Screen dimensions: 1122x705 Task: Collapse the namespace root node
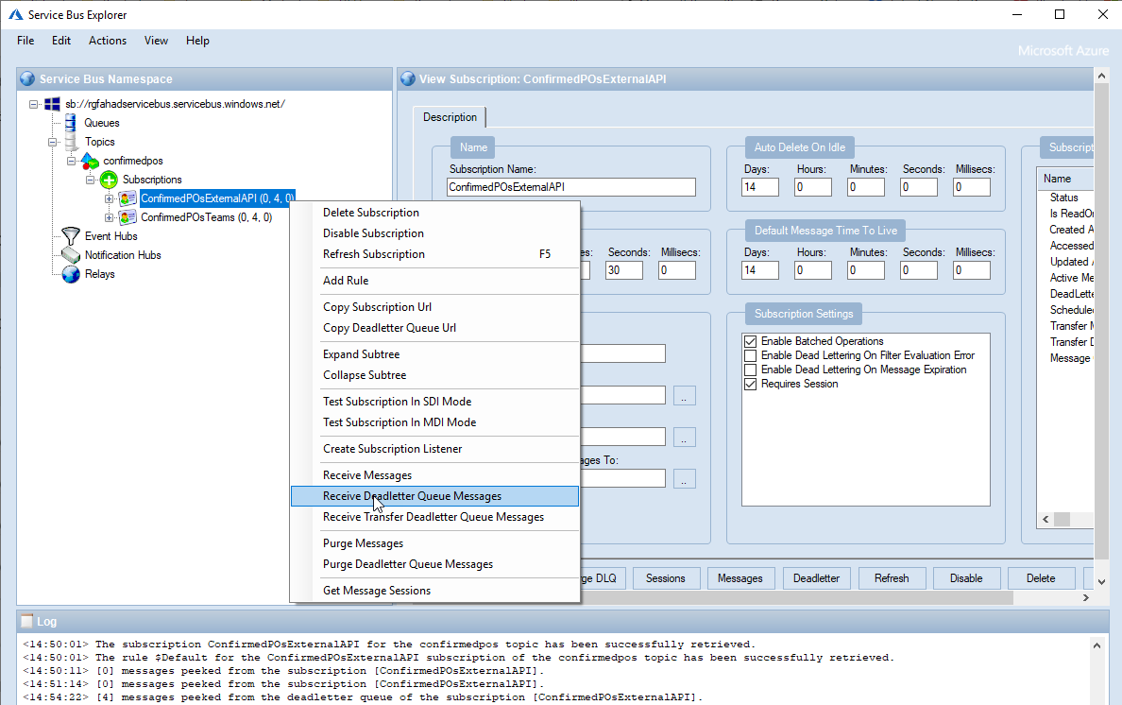coord(34,105)
